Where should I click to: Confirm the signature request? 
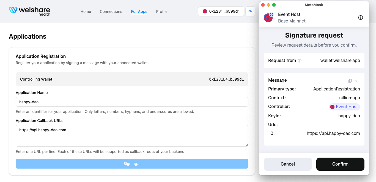pos(340,164)
